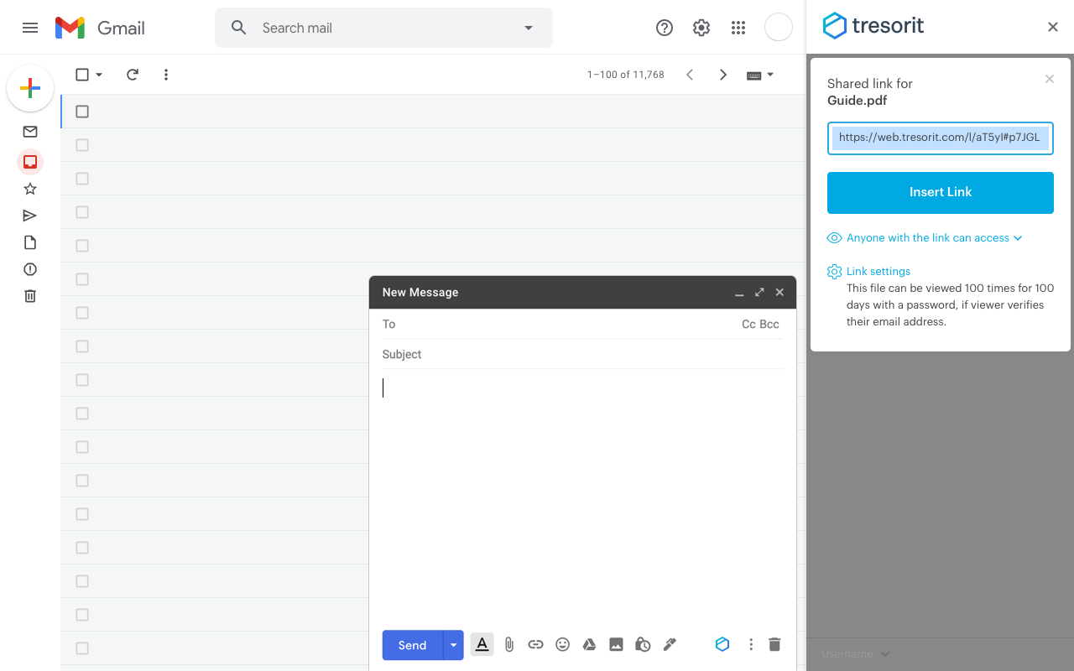Open more send options next to Send
Image resolution: width=1074 pixels, height=671 pixels.
click(x=453, y=645)
